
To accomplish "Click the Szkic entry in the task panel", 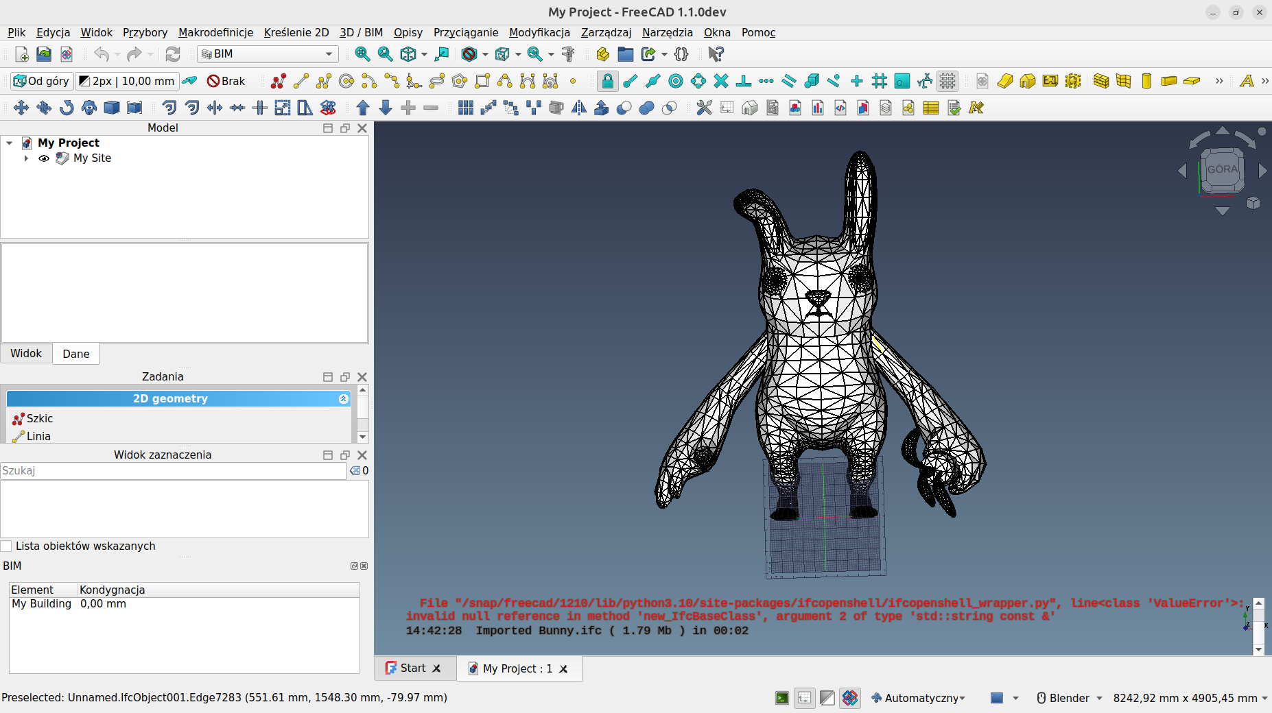I will coord(33,419).
